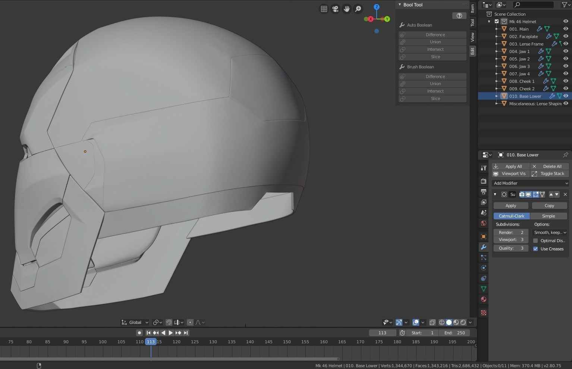This screenshot has height=369, width=572.
Task: Switch to the Edit sidebar tab
Action: tap(472, 51)
